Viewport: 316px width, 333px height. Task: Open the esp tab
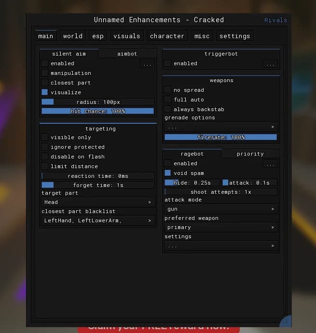coord(98,36)
